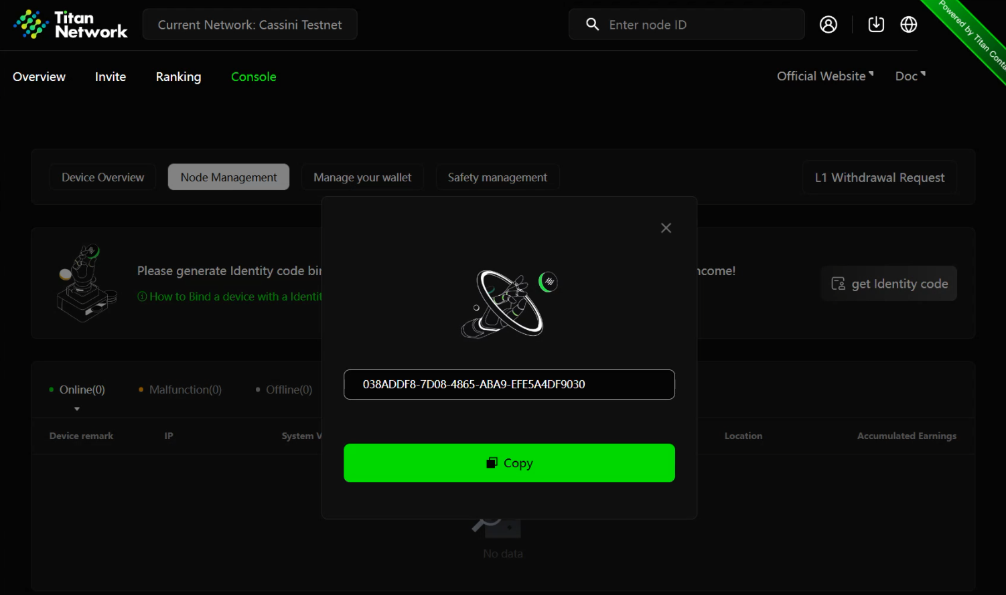The height and width of the screenshot is (595, 1006).
Task: Select the Console menu item
Action: (x=254, y=77)
